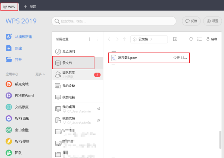
Task: Click 云文档 in the path breadcrumb
Action: [x=143, y=39]
